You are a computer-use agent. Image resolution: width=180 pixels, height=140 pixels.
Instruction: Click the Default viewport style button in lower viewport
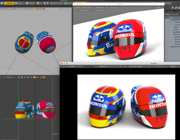[x=9, y=77]
